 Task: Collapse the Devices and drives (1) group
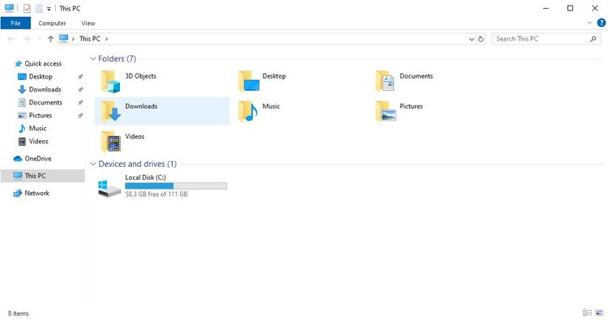[92, 164]
